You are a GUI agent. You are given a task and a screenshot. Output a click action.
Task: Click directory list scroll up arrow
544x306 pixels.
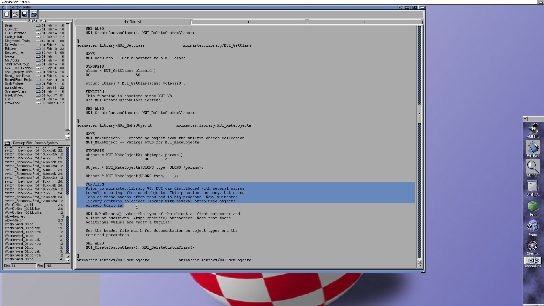pos(68,133)
